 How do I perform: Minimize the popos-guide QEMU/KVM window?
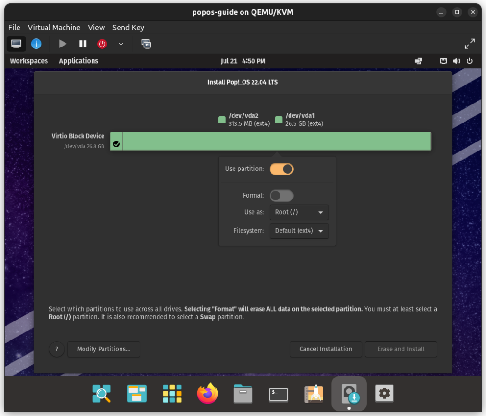coord(441,12)
